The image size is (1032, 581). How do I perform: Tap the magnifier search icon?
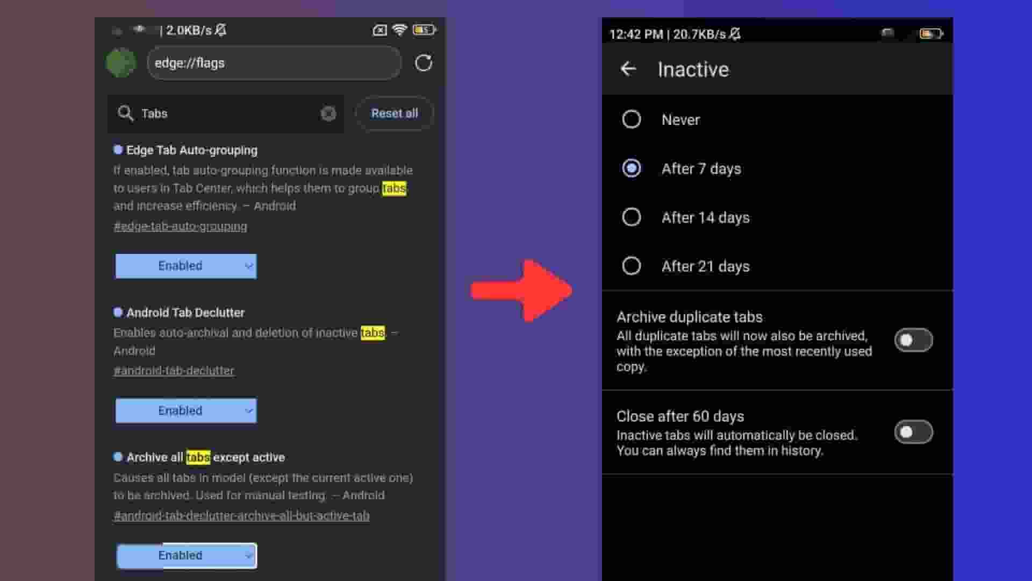125,114
